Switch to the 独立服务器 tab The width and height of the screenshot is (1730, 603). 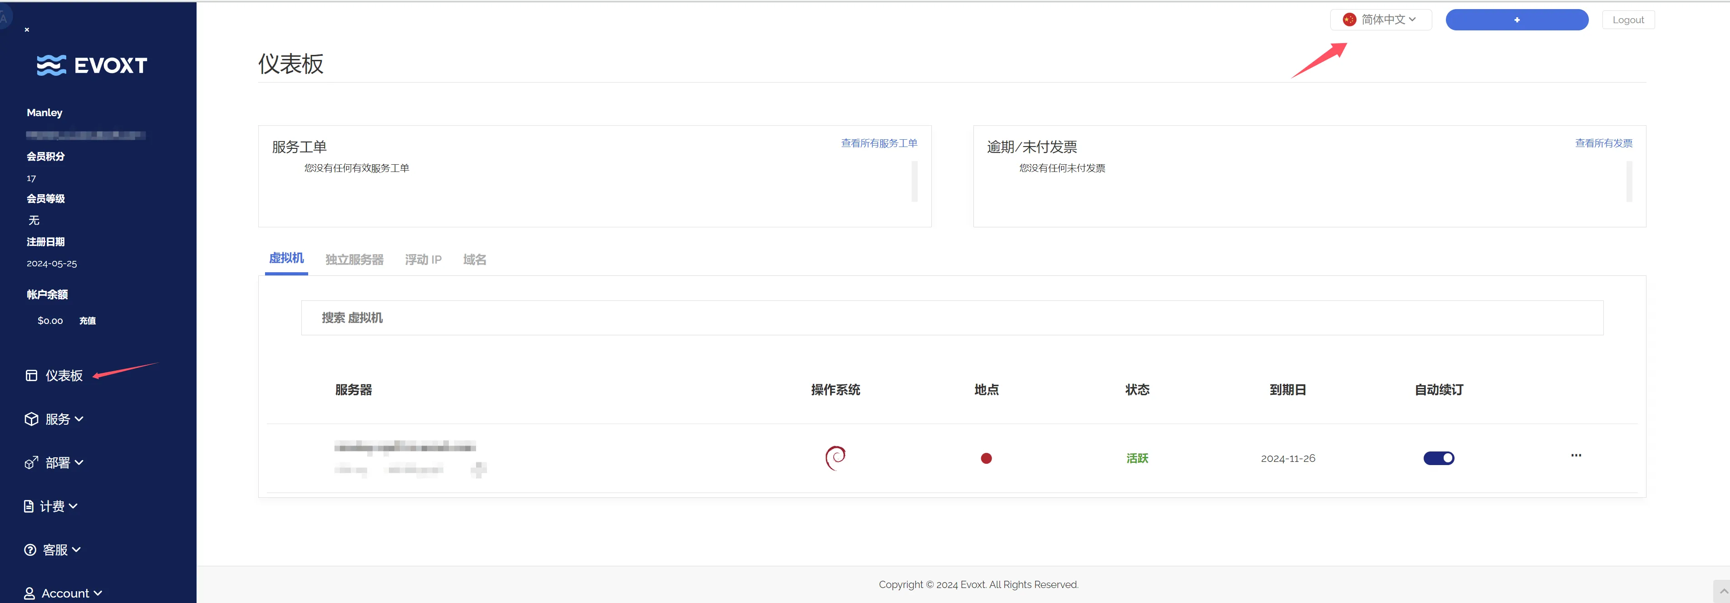point(354,259)
